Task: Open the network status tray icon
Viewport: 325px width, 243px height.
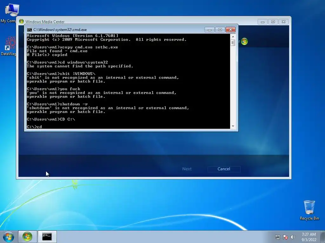Action: pos(277,237)
